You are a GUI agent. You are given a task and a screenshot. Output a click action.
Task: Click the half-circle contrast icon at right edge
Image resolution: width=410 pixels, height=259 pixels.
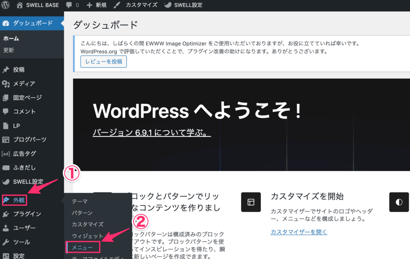click(x=399, y=202)
